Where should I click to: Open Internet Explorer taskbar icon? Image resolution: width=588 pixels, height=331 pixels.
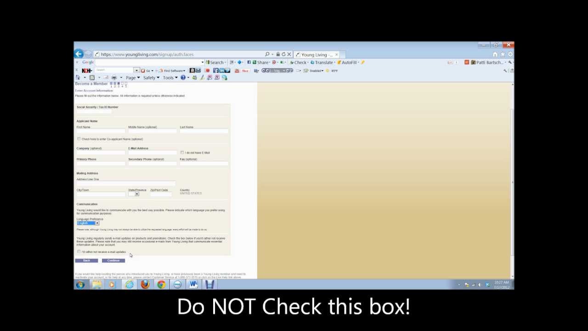129,285
